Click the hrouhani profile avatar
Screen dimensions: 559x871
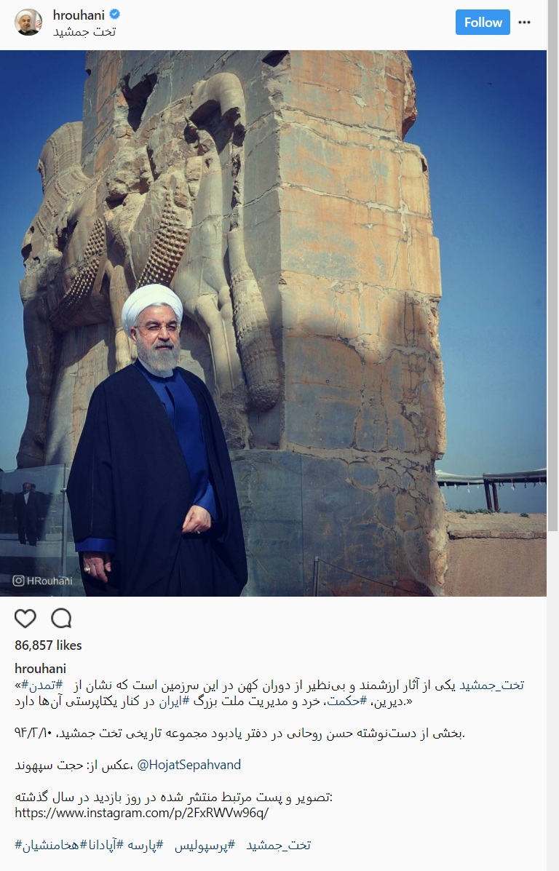[28, 23]
